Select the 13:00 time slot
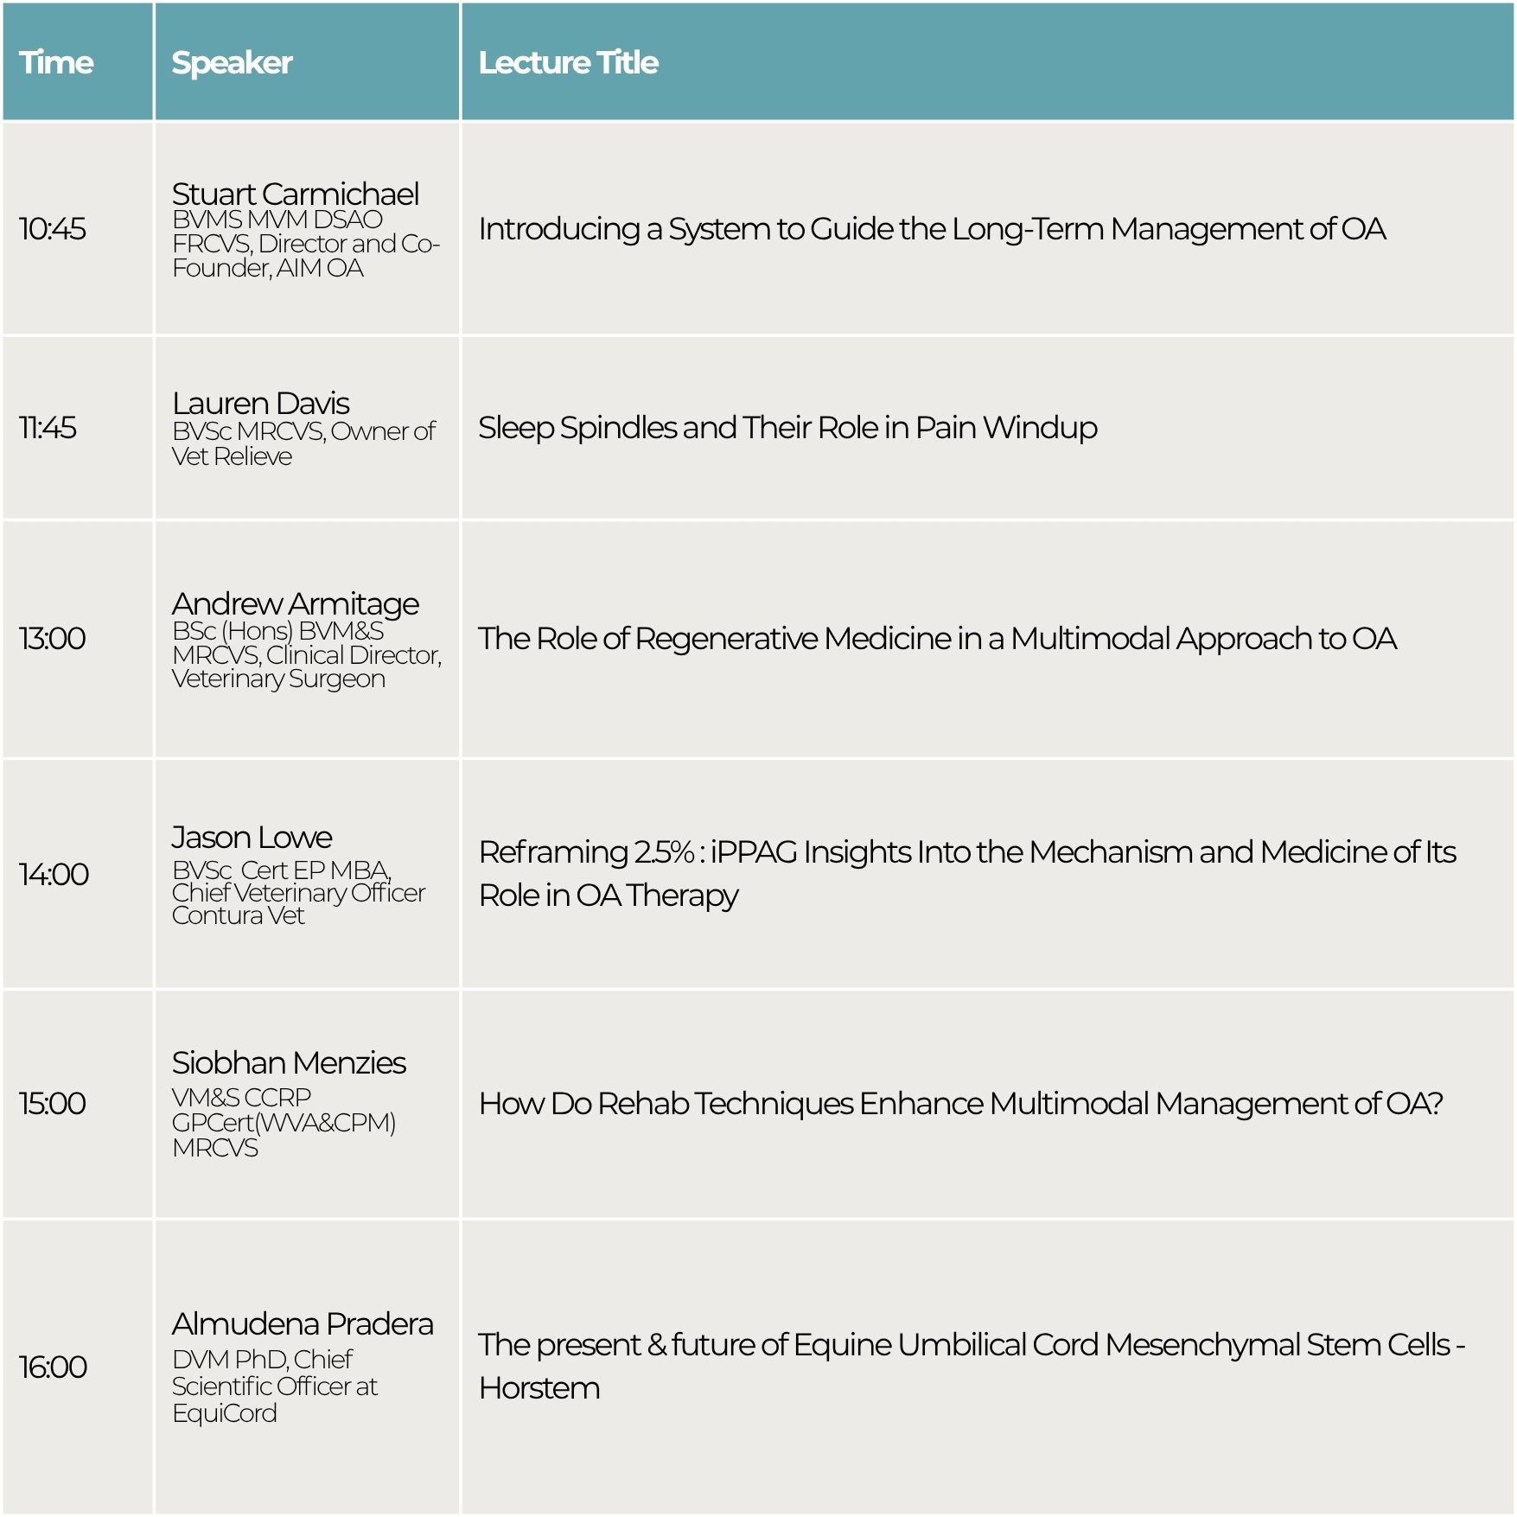 53,639
